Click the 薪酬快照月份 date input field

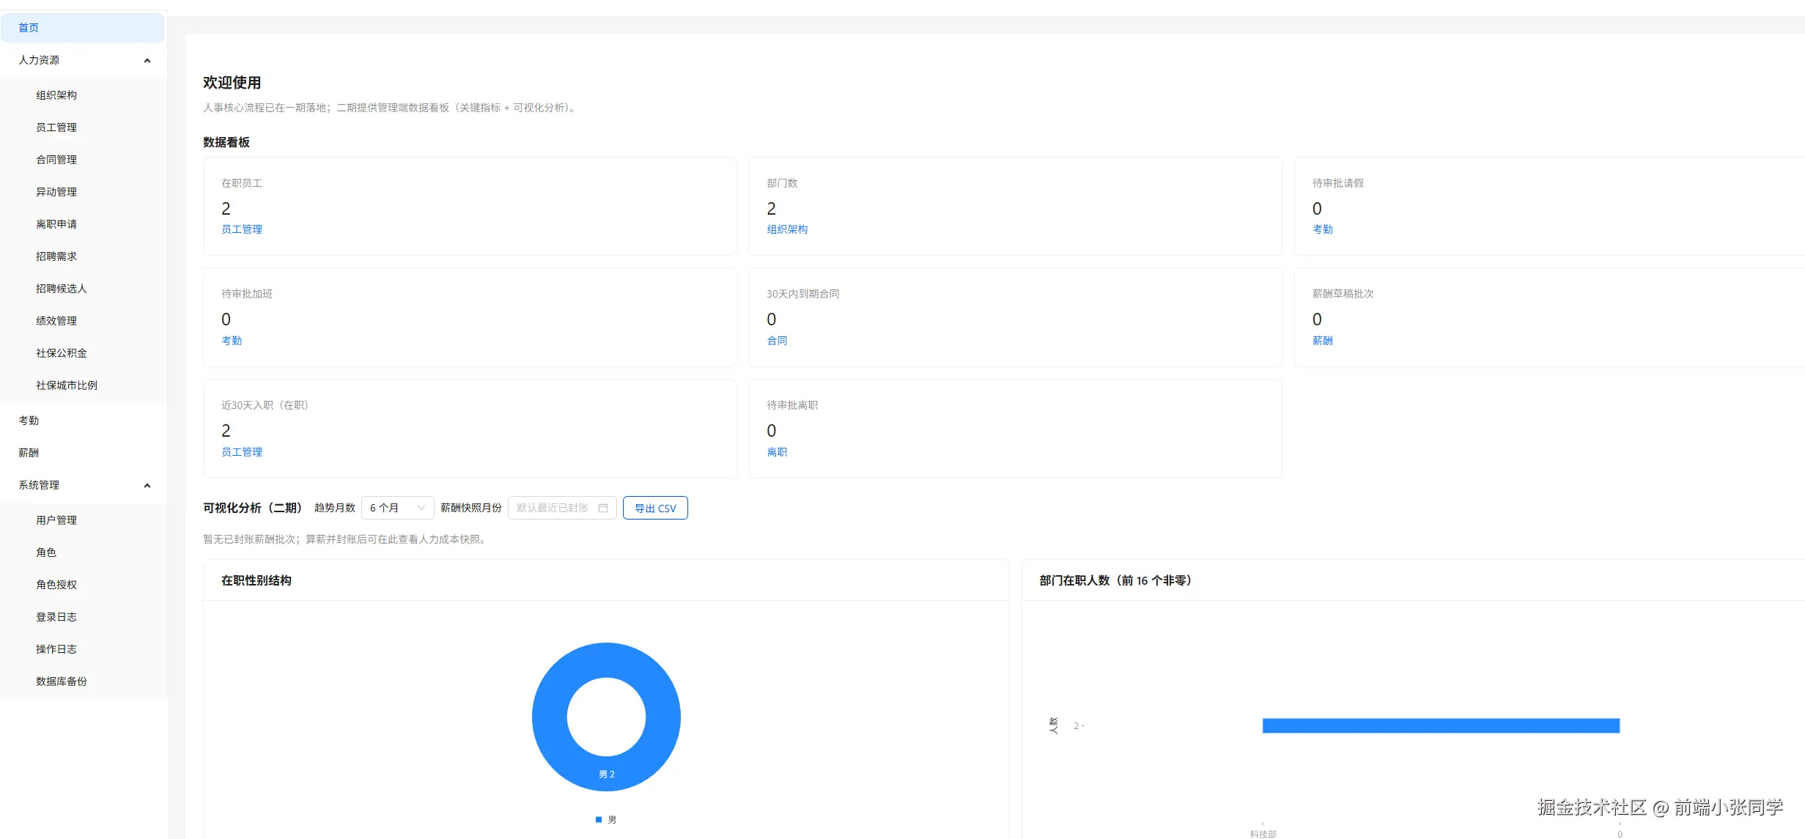pyautogui.click(x=553, y=508)
